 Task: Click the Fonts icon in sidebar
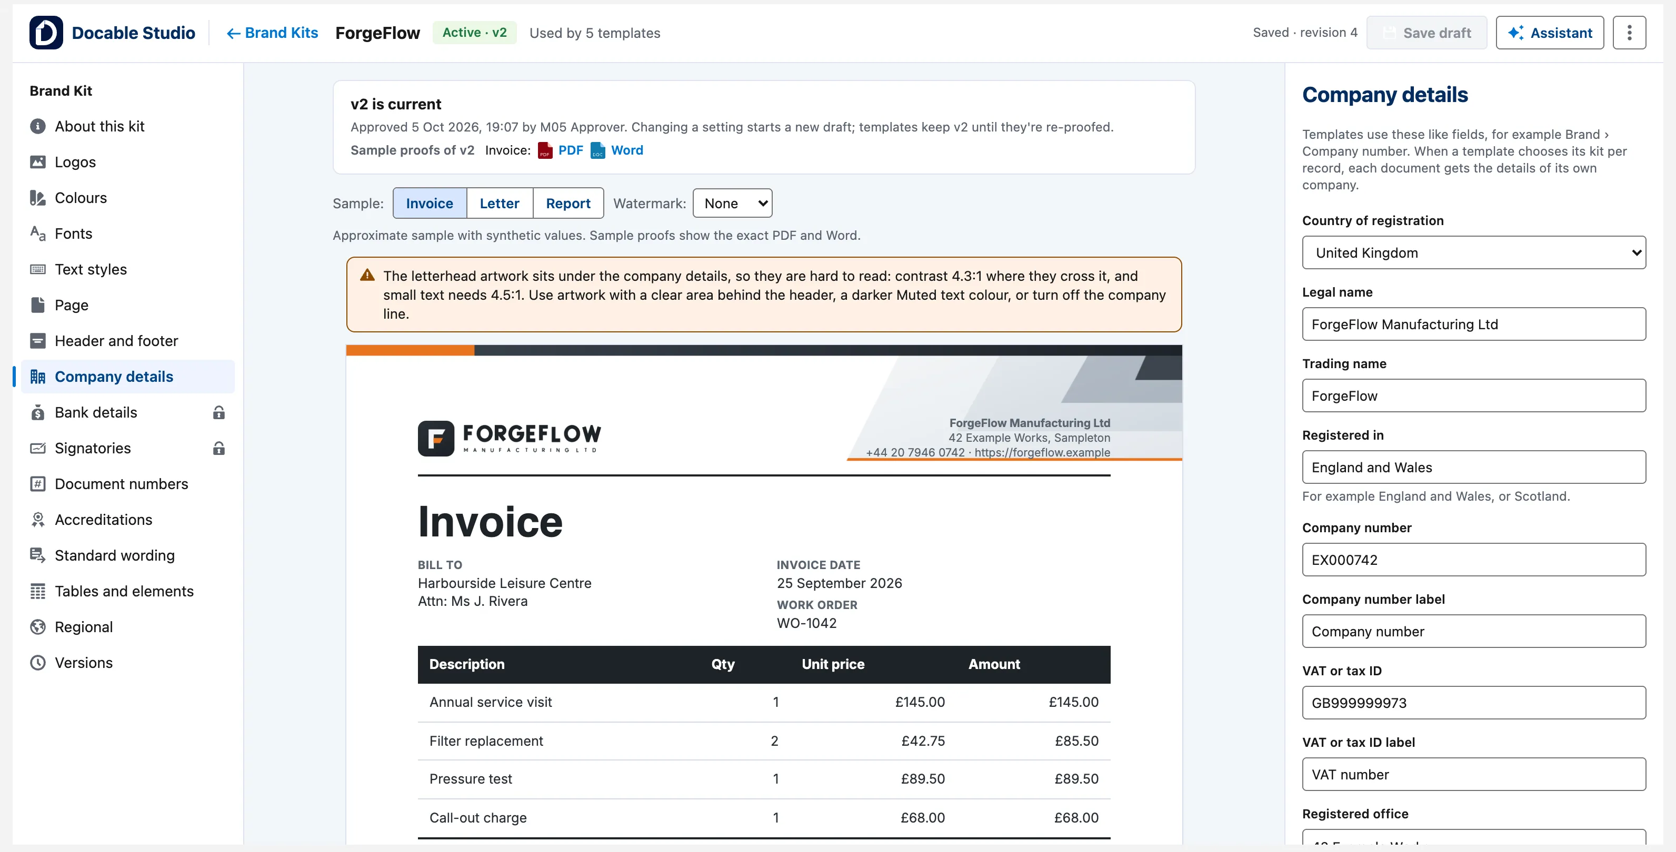coord(38,234)
